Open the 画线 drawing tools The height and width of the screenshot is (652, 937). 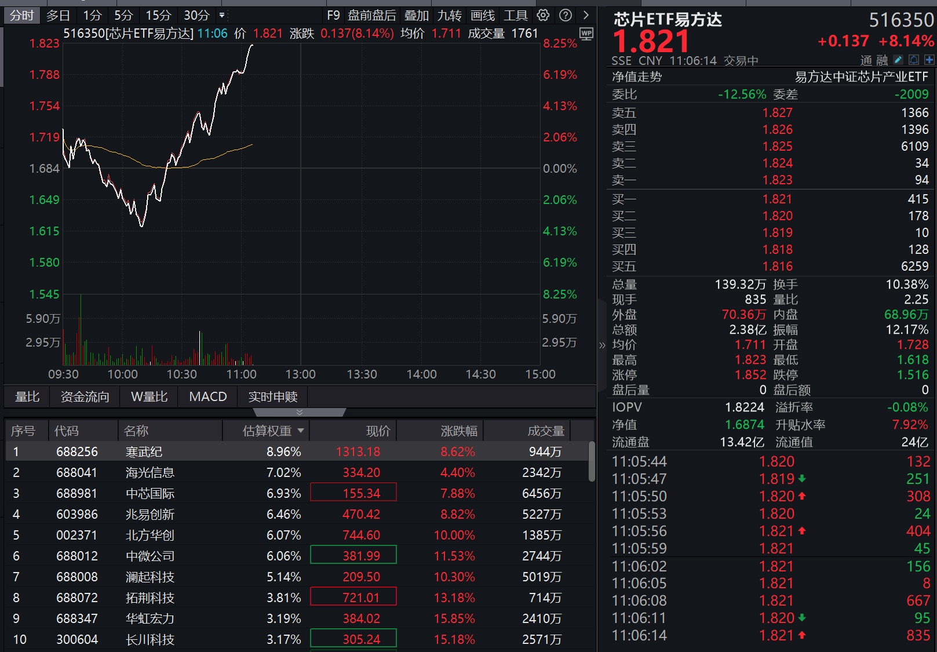483,16
